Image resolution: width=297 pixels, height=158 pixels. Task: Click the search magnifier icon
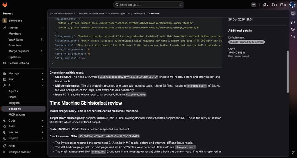(117, 5)
